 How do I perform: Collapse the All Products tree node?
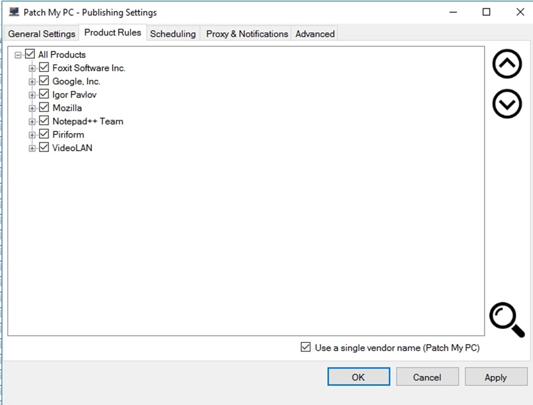(x=18, y=55)
